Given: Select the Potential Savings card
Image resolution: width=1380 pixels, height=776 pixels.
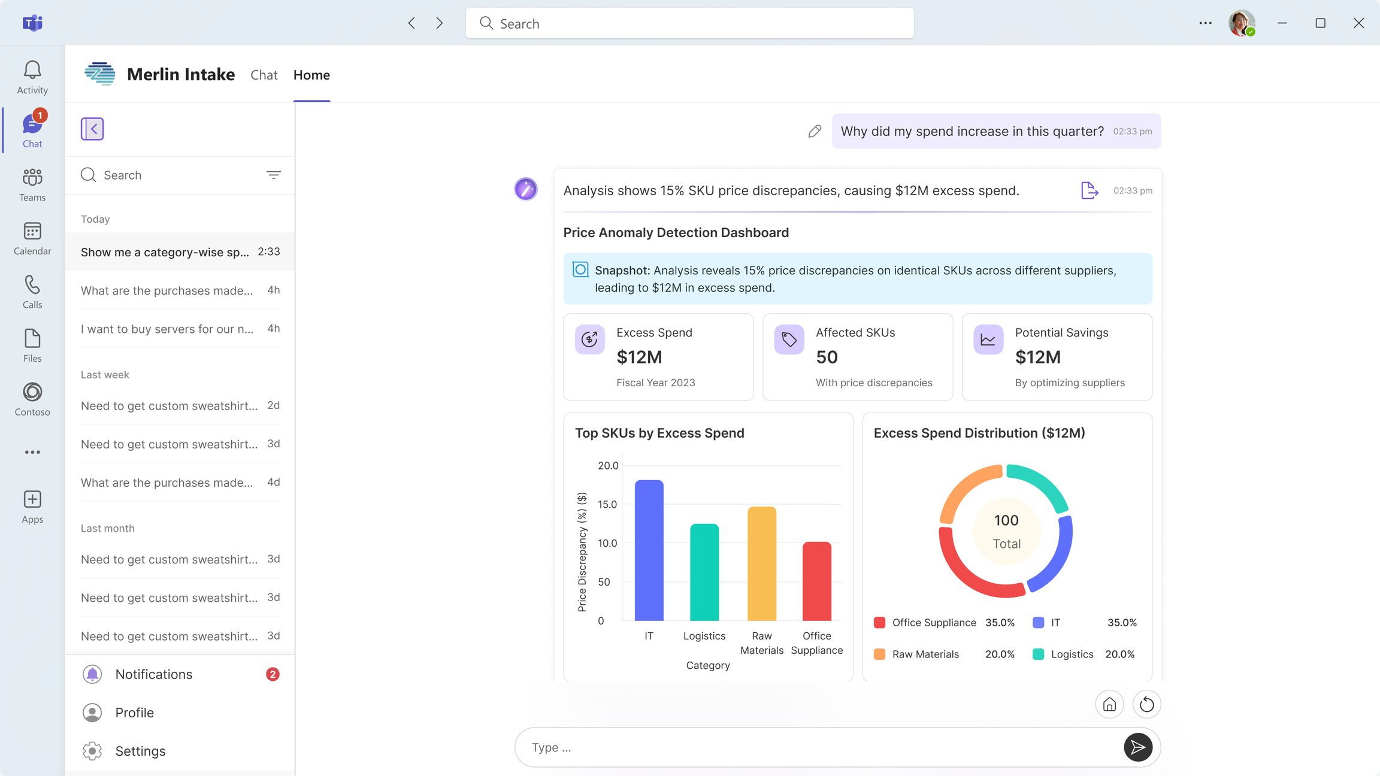Looking at the screenshot, I should coord(1057,357).
